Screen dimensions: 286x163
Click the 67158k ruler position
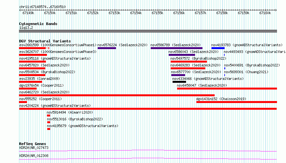(222, 13)
